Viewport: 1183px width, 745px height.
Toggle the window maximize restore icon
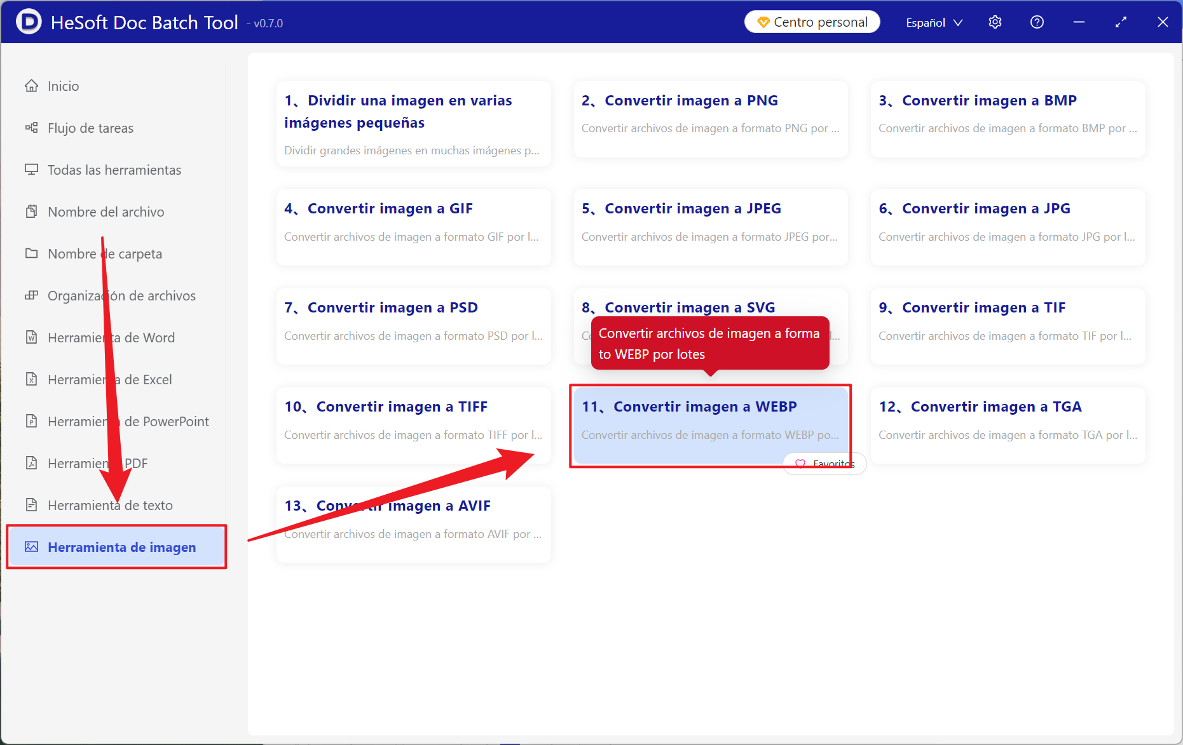tap(1121, 22)
